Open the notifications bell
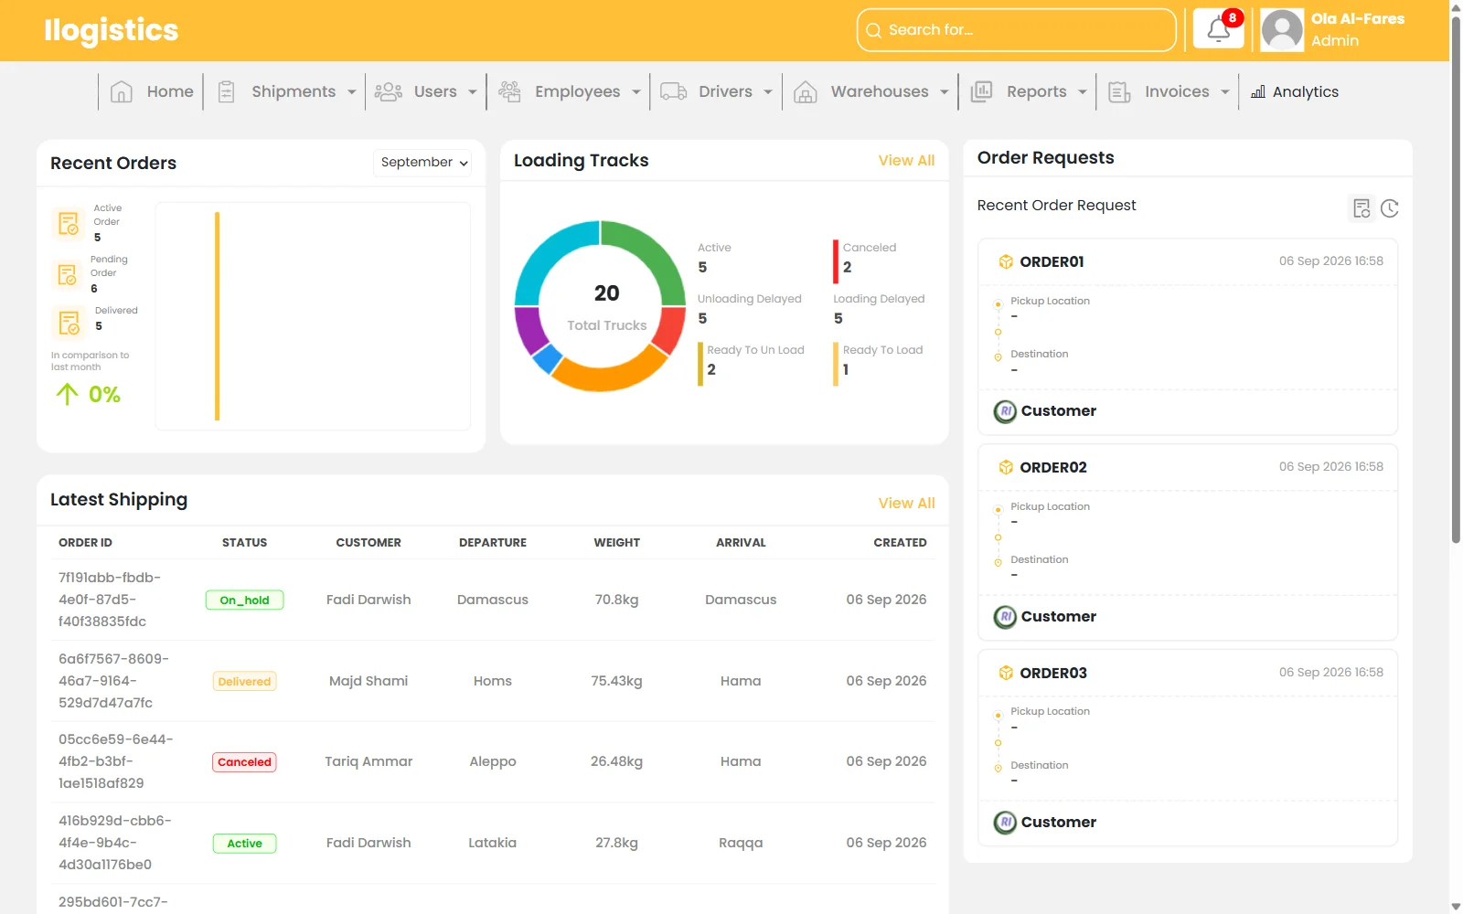The image size is (1463, 914). pos(1218,29)
